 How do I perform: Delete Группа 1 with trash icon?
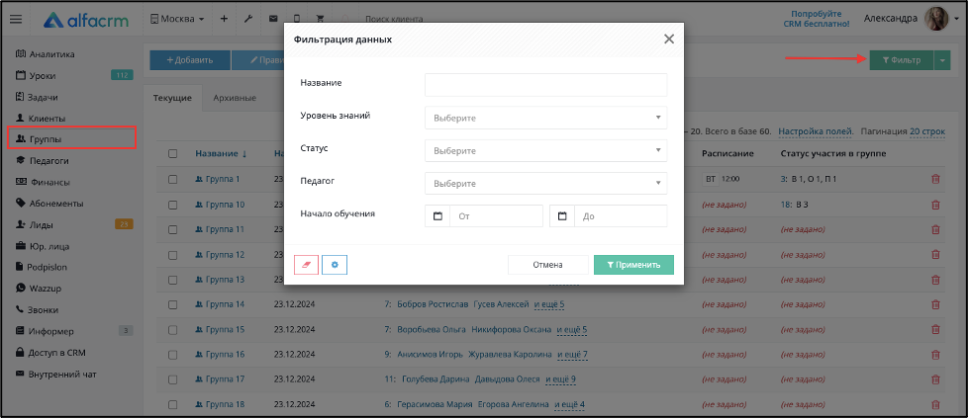pyautogui.click(x=935, y=179)
